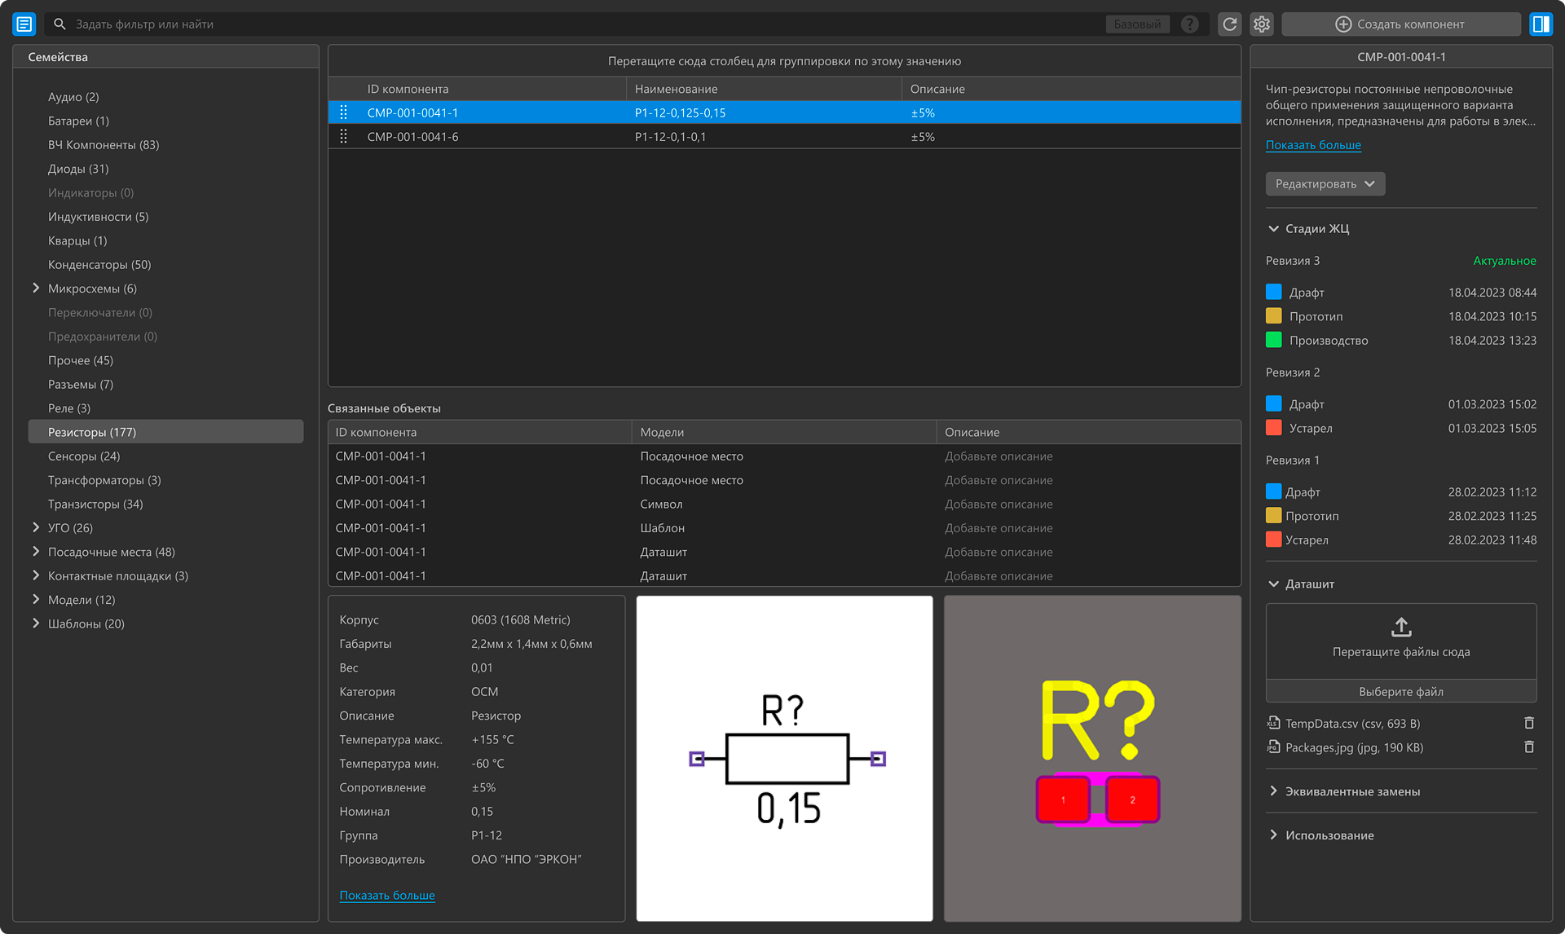Toggle the Базовый filter mode
The image size is (1565, 934).
pos(1137,24)
